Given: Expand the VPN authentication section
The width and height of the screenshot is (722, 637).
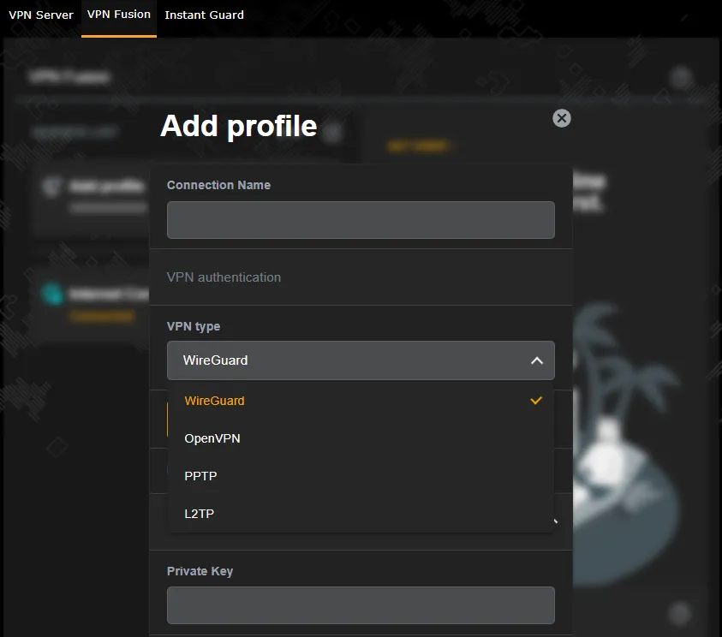Looking at the screenshot, I should pyautogui.click(x=225, y=277).
